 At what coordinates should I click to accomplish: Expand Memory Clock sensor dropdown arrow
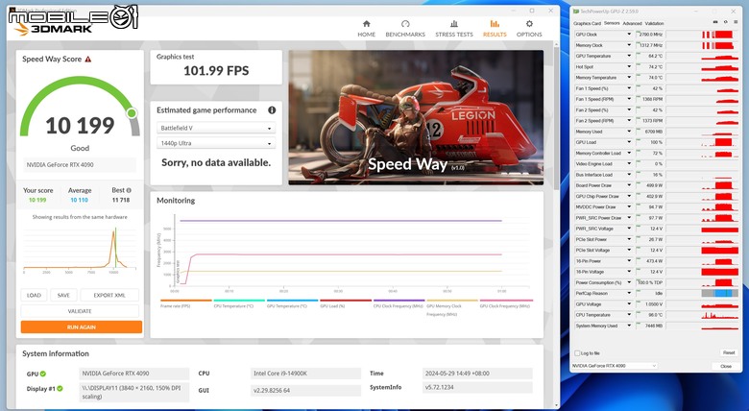[x=629, y=45]
